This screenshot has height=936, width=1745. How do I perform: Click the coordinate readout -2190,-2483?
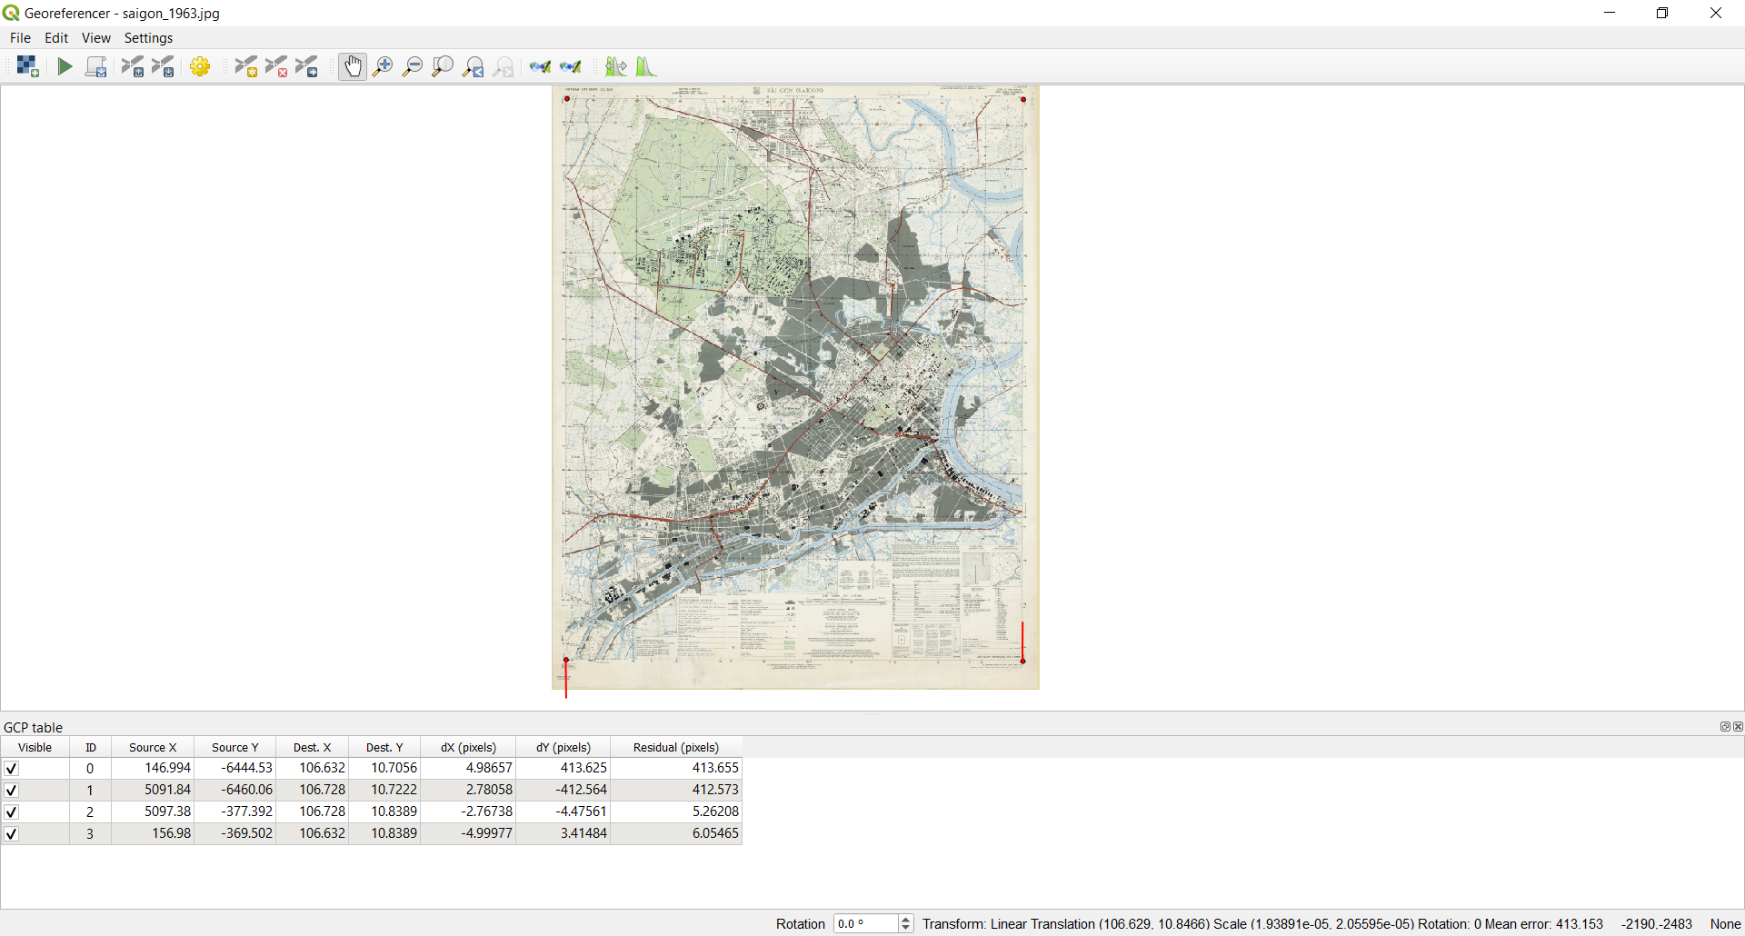(1656, 923)
